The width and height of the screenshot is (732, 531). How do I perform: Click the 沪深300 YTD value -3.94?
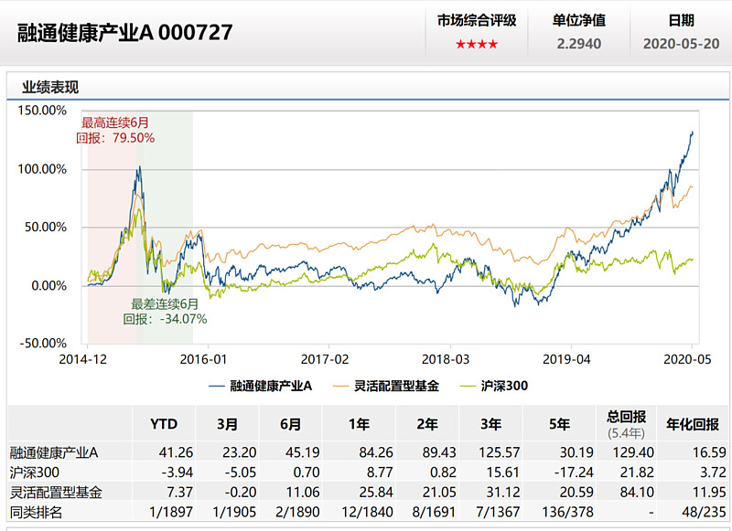(x=178, y=473)
